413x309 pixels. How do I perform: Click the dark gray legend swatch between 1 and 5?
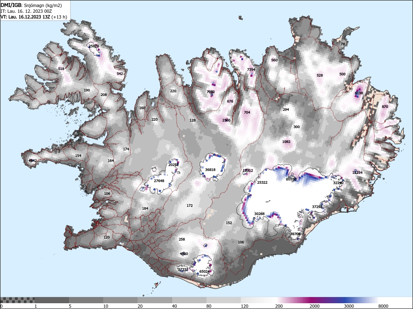[x=52, y=300]
